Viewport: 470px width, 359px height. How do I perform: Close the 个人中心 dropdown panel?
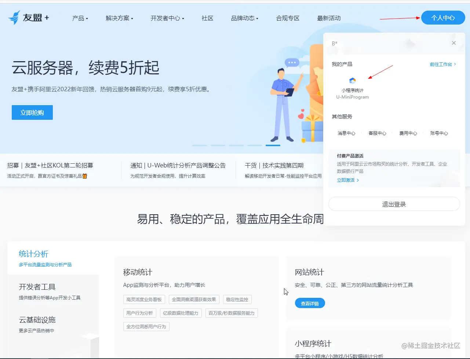(x=454, y=43)
